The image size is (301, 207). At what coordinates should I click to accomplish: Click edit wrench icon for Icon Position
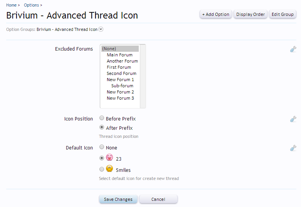pyautogui.click(x=293, y=119)
